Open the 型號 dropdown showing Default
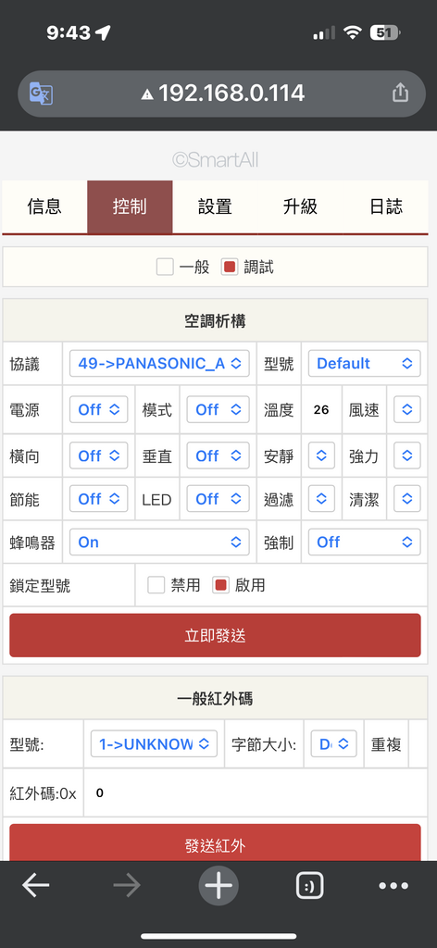437x948 pixels. point(365,363)
